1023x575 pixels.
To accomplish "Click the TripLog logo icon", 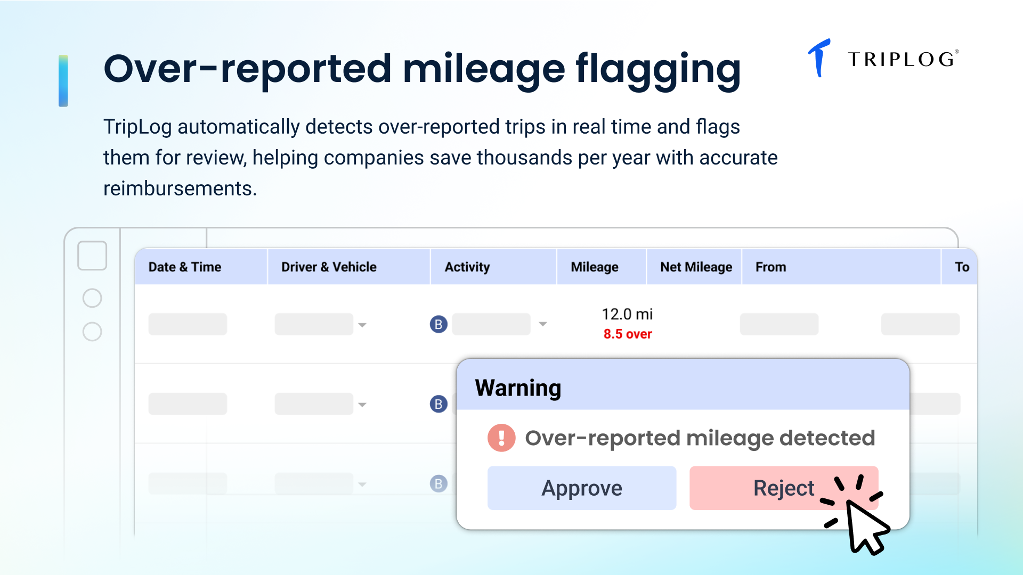I will click(819, 58).
